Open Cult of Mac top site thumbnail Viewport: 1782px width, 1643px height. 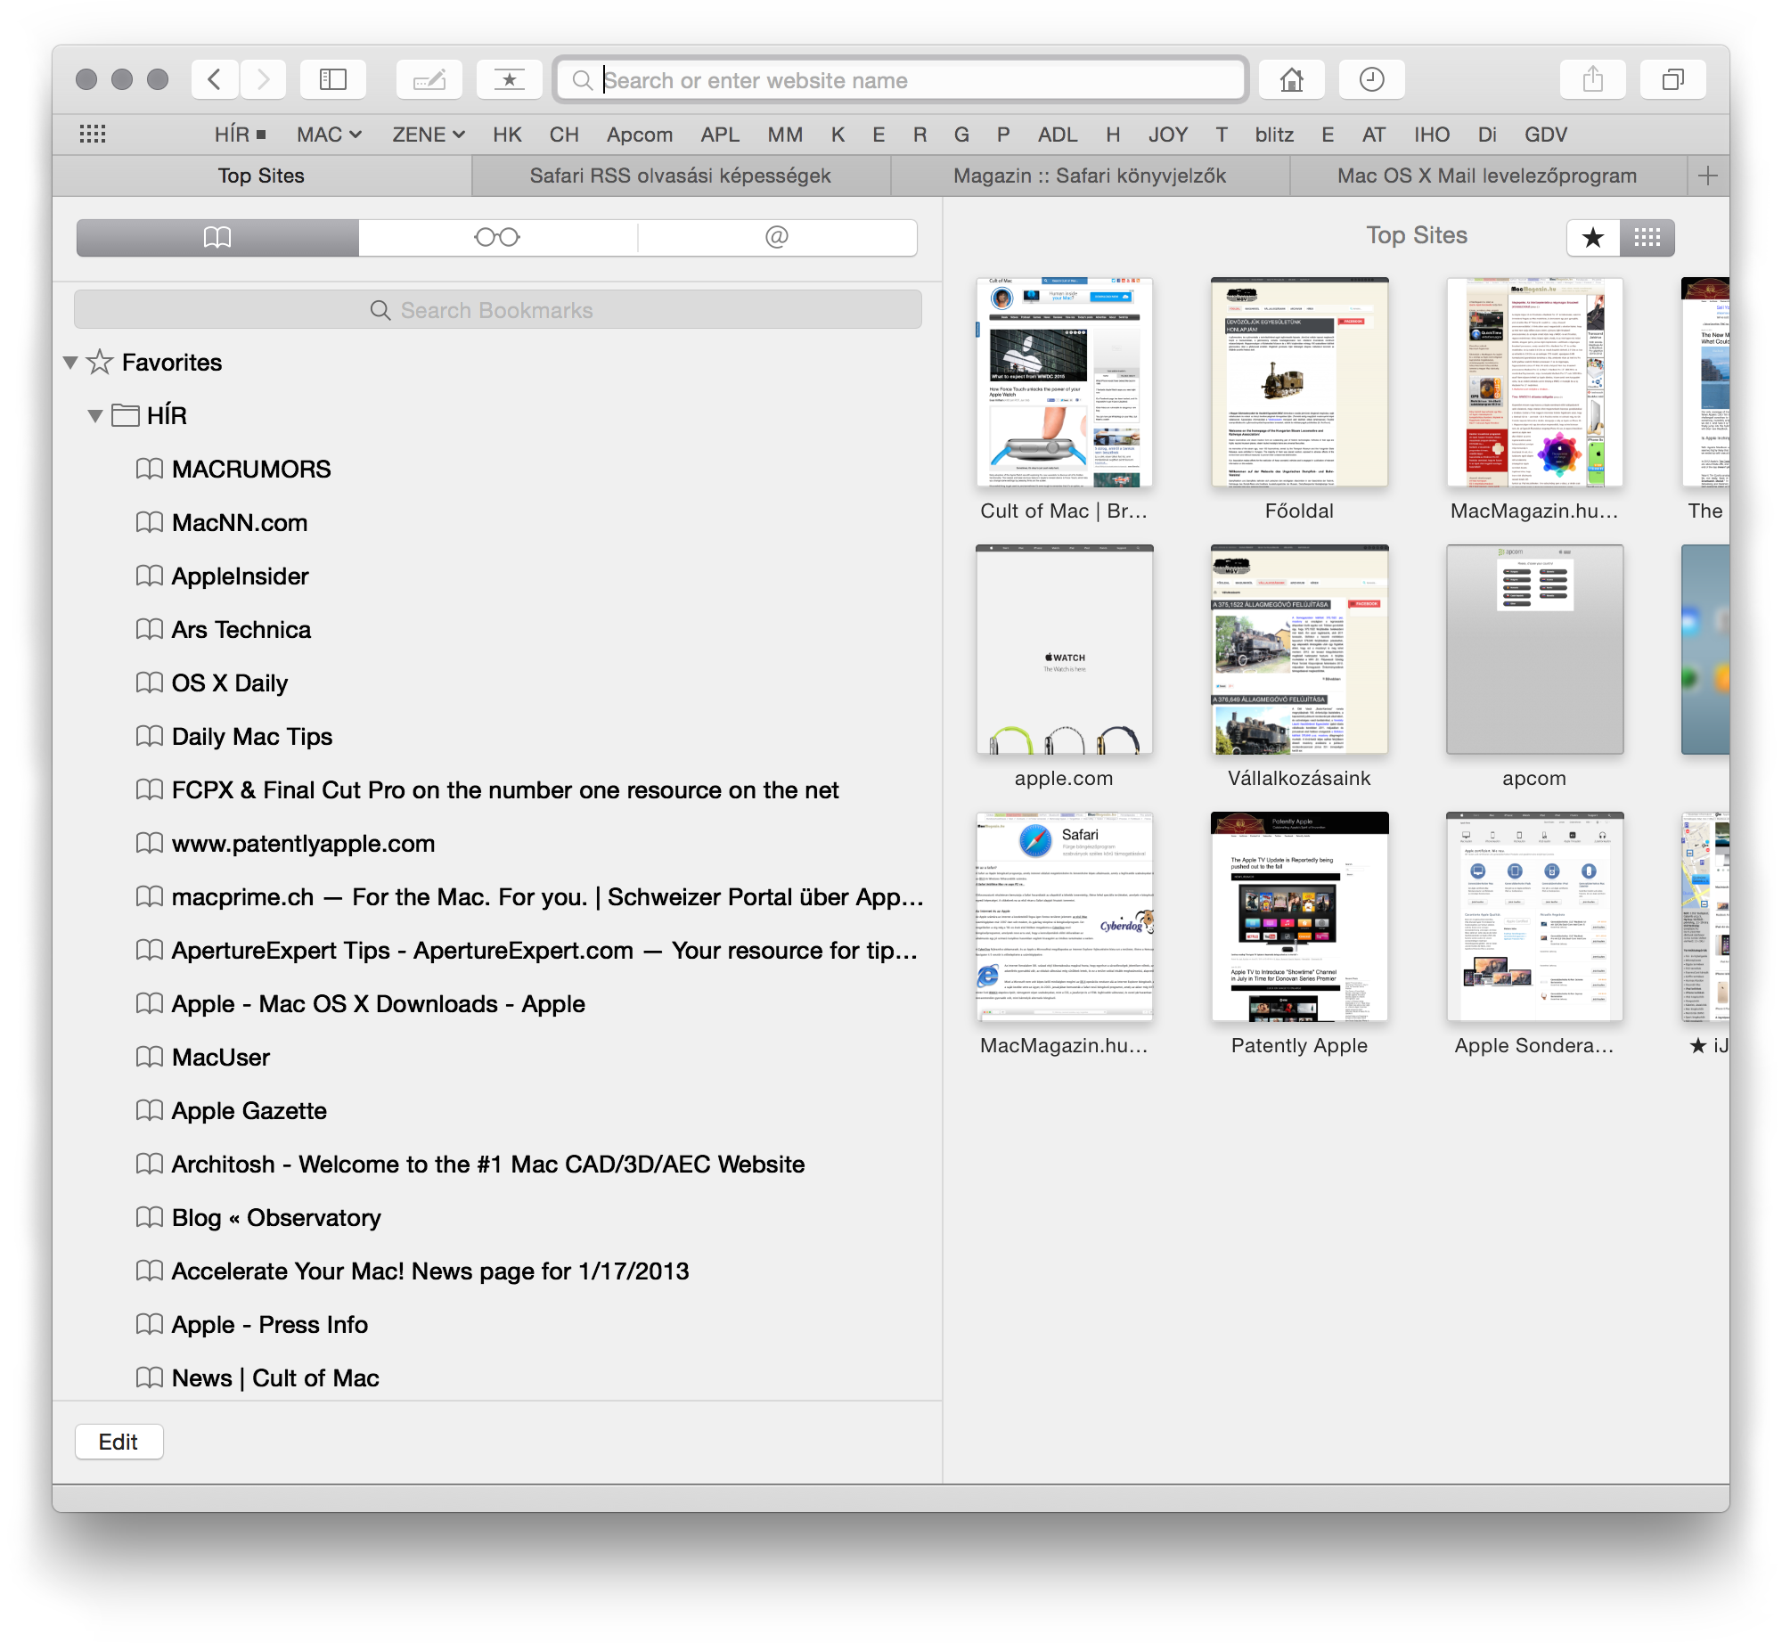pos(1064,382)
